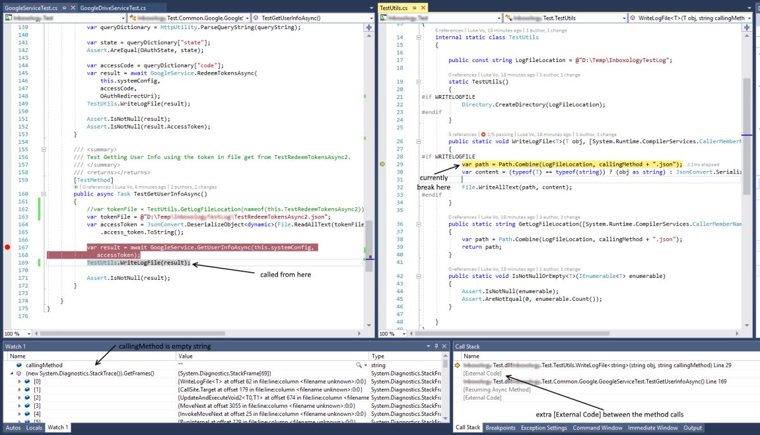This screenshot has height=435, width=760.
Task: Close the TestUtils.cs tab
Action: point(424,8)
